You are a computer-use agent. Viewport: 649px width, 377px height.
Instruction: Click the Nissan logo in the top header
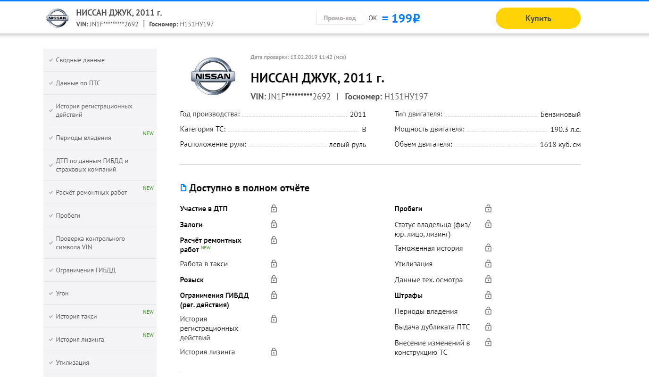coord(58,18)
